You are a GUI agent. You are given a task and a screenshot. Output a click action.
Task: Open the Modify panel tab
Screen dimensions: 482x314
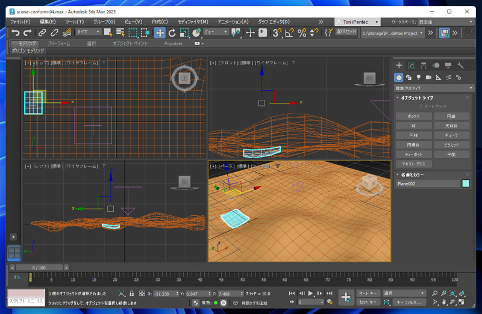(x=411, y=65)
